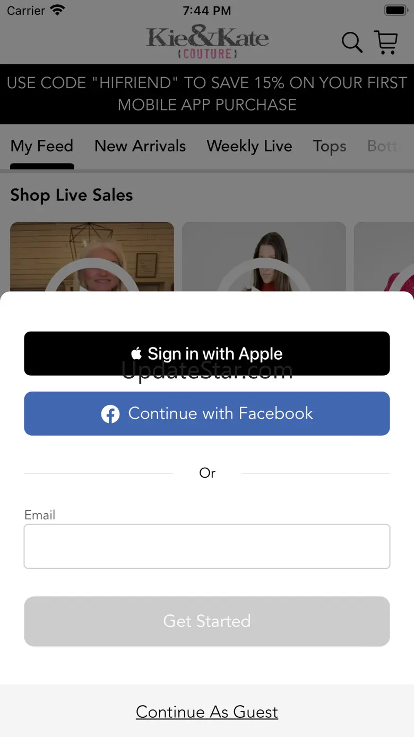Focus the Email input field

pos(207,546)
